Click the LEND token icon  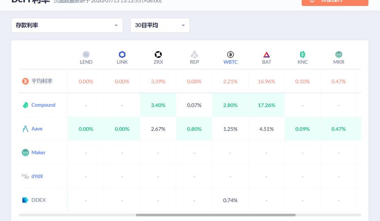click(x=86, y=54)
